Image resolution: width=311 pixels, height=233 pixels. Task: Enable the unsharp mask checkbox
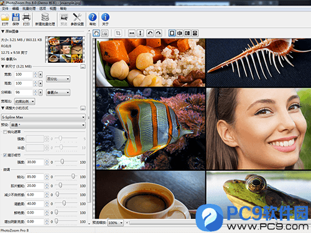(x=5, y=132)
